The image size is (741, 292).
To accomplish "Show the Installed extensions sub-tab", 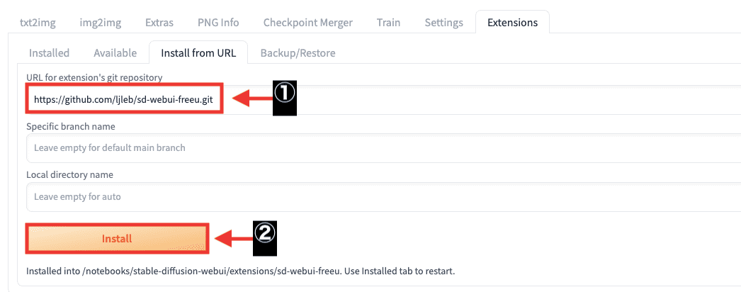I will 49,52.
